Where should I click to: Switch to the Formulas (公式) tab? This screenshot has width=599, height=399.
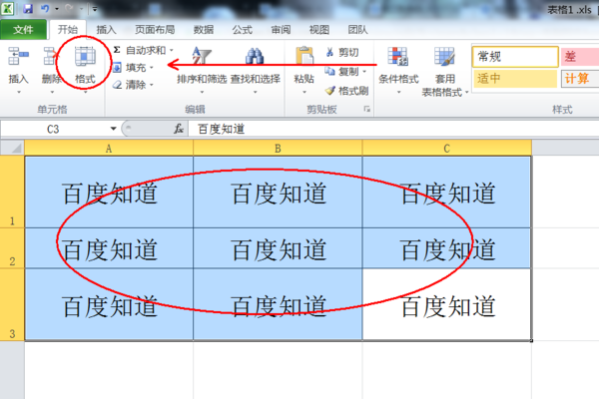pos(242,29)
